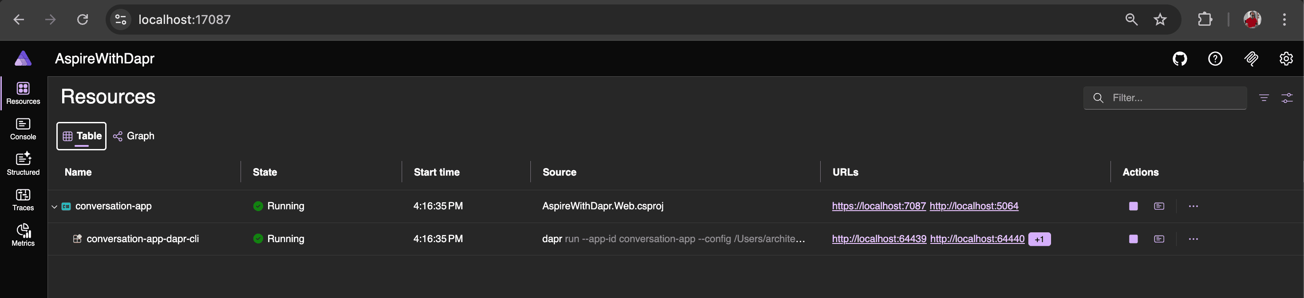Stop the conversation-app resource
This screenshot has height=298, width=1304.
coord(1134,206)
